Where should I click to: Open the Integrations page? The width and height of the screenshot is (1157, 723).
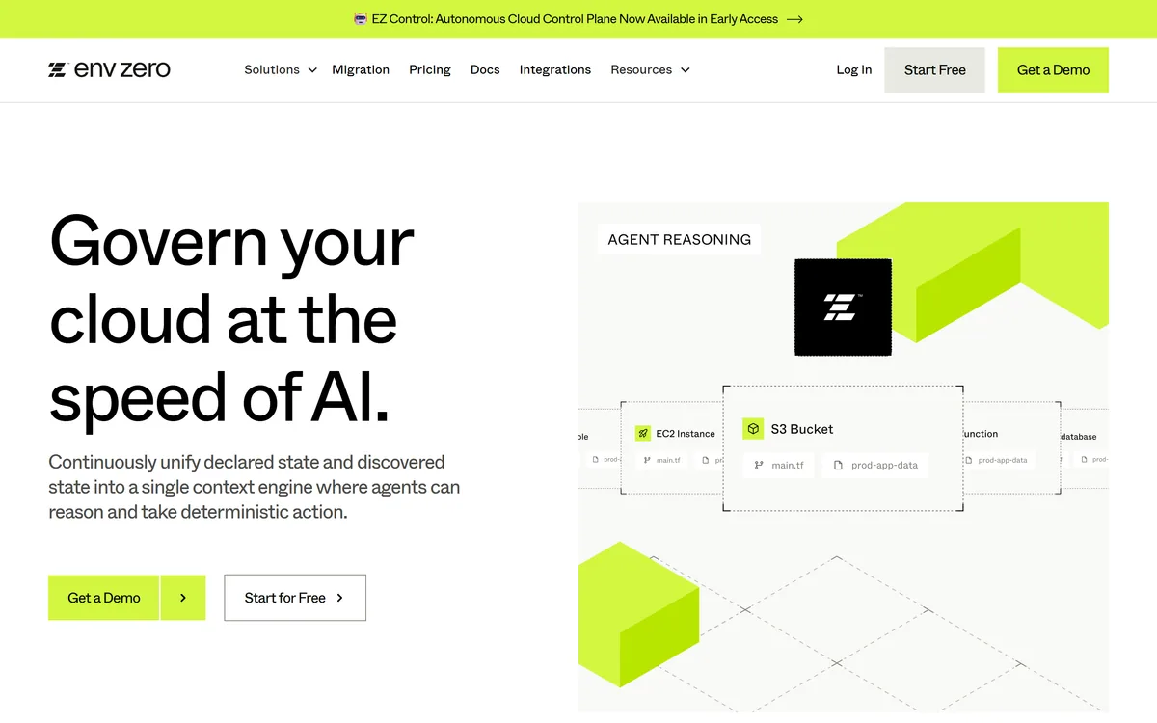(x=555, y=69)
